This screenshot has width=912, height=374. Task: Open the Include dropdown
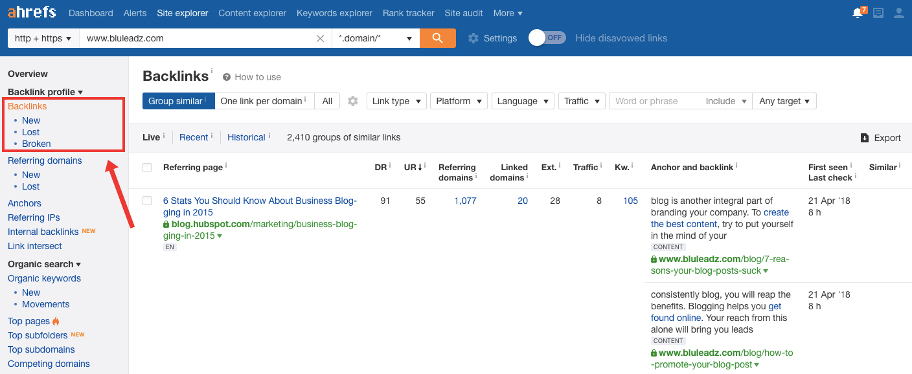[x=726, y=101]
